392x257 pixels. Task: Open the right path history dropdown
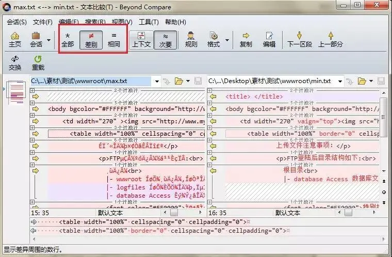(340, 82)
